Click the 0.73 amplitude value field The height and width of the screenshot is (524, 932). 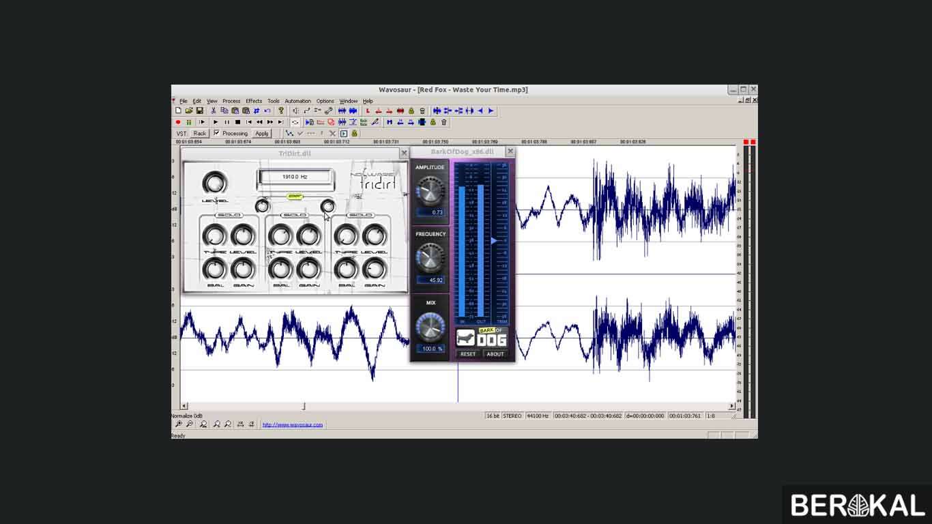432,212
